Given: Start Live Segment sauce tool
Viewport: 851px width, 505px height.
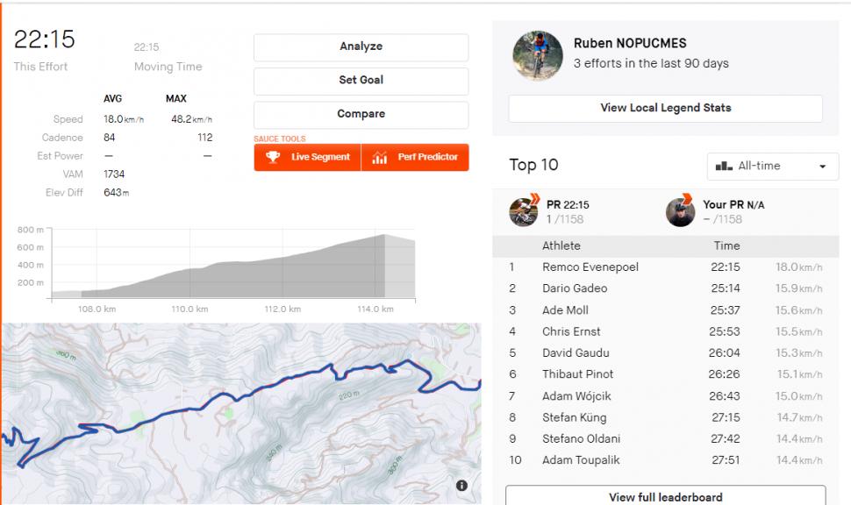Looking at the screenshot, I should point(307,157).
